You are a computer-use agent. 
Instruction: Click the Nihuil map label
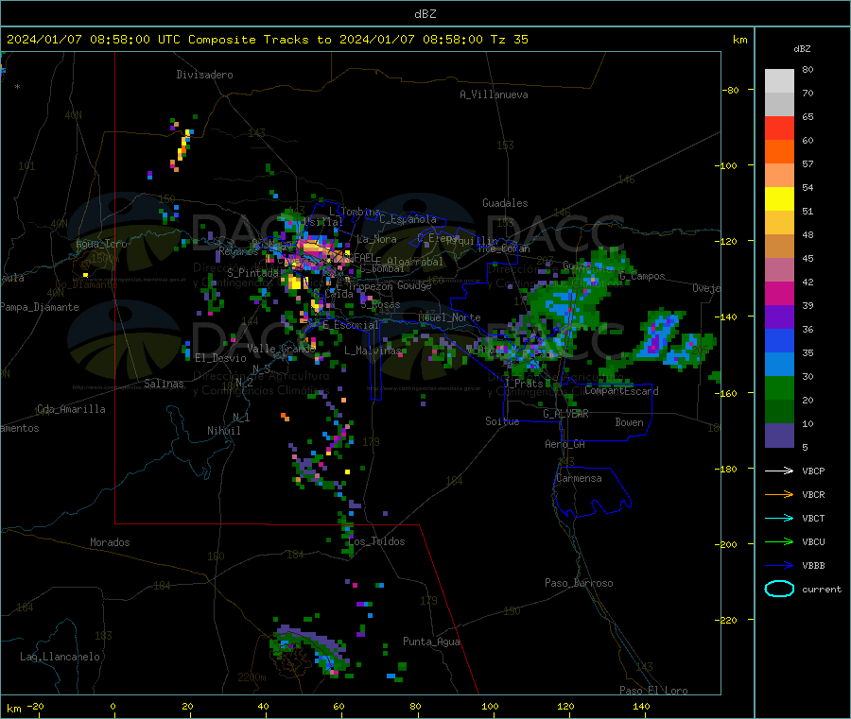pos(223,431)
